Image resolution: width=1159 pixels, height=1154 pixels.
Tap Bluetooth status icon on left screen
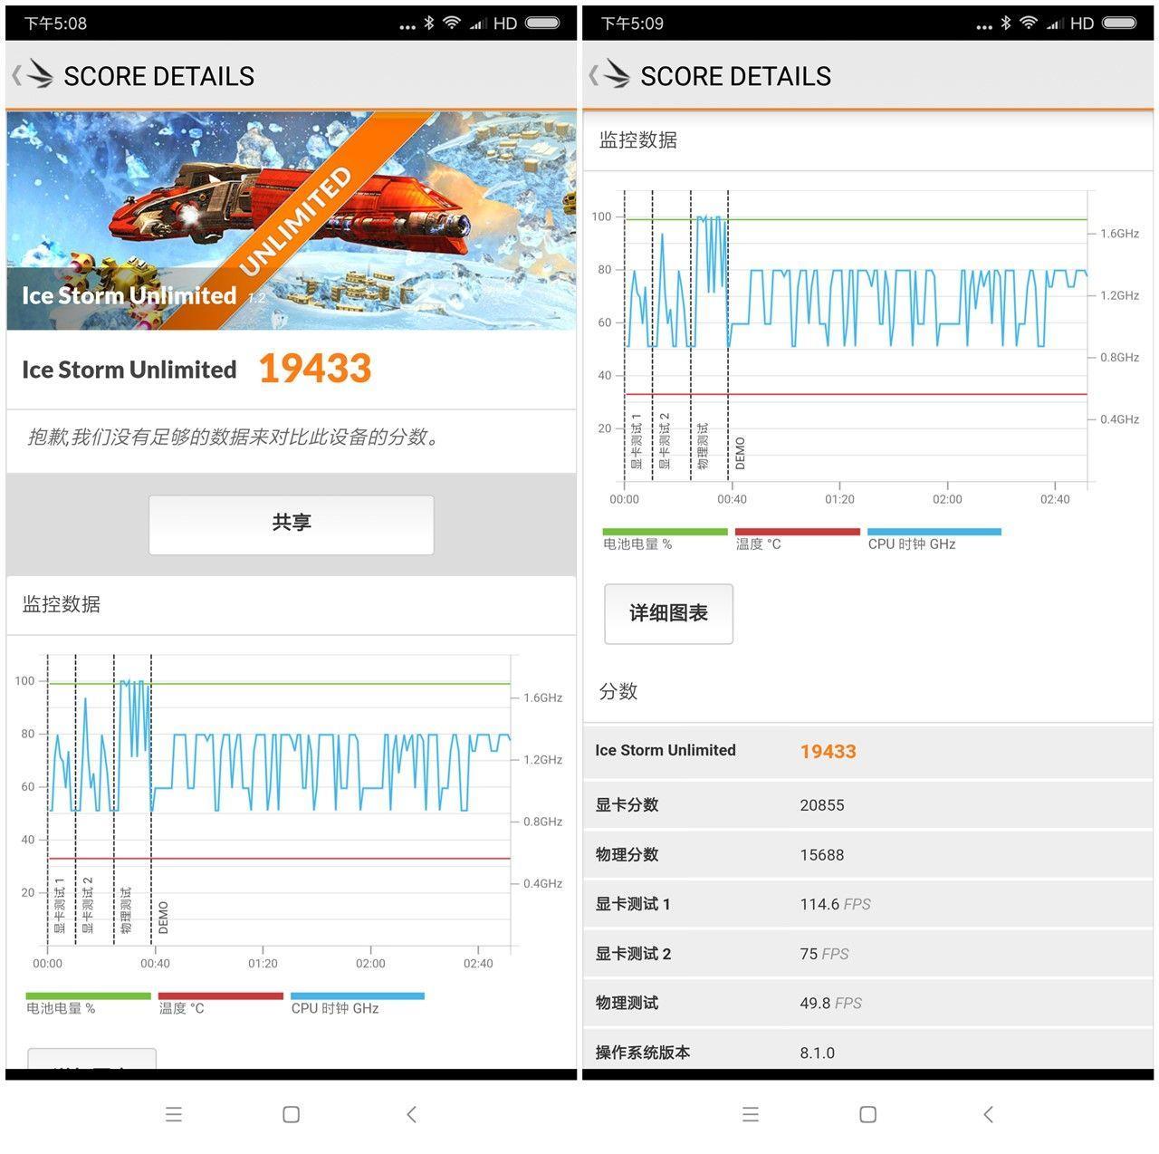click(x=429, y=23)
